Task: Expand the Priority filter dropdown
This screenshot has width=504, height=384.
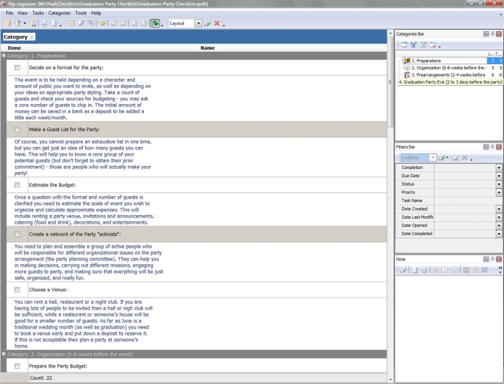Action: click(x=499, y=192)
